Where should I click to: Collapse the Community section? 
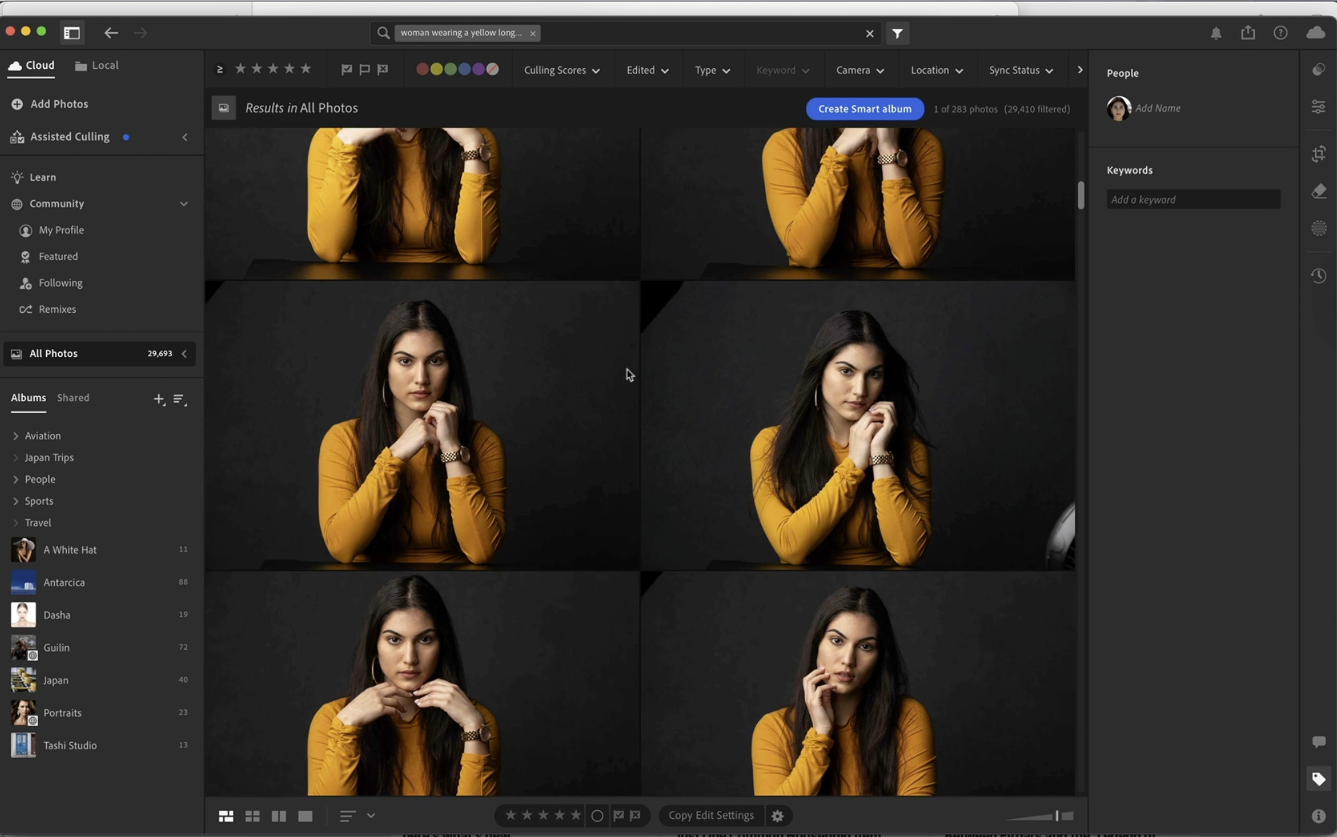tap(183, 204)
